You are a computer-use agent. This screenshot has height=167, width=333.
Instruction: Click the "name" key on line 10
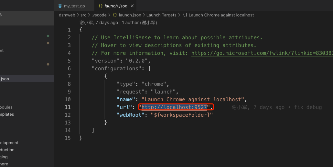coord(126,100)
